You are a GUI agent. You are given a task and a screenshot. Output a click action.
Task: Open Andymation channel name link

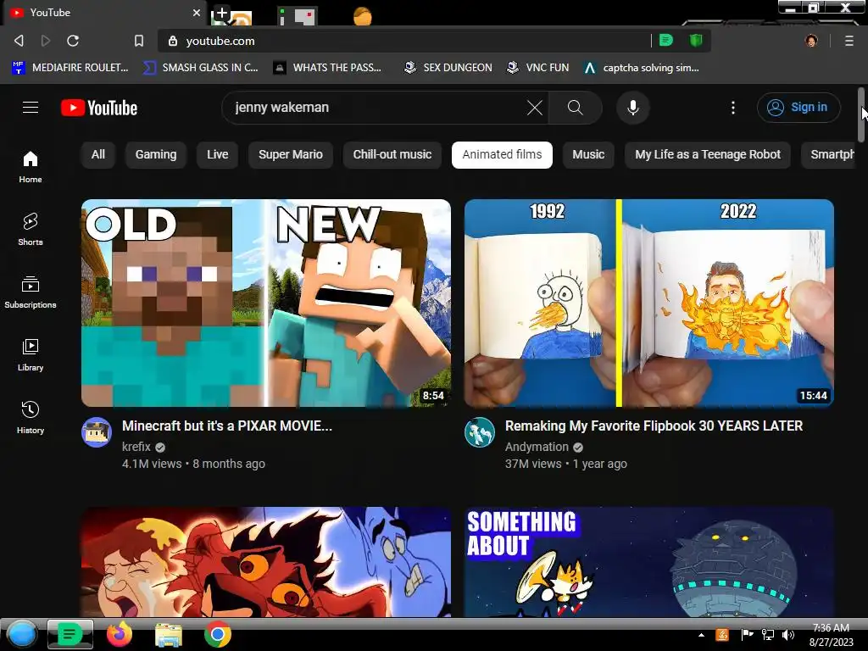[x=537, y=447]
